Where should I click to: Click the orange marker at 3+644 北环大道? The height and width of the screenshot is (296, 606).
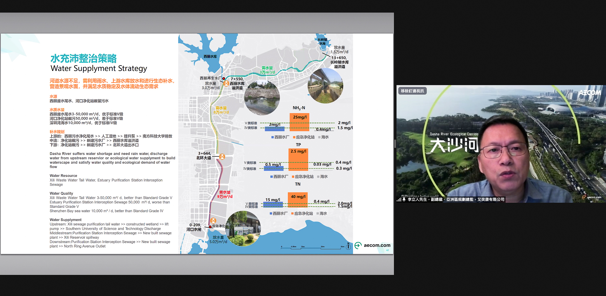tap(222, 157)
